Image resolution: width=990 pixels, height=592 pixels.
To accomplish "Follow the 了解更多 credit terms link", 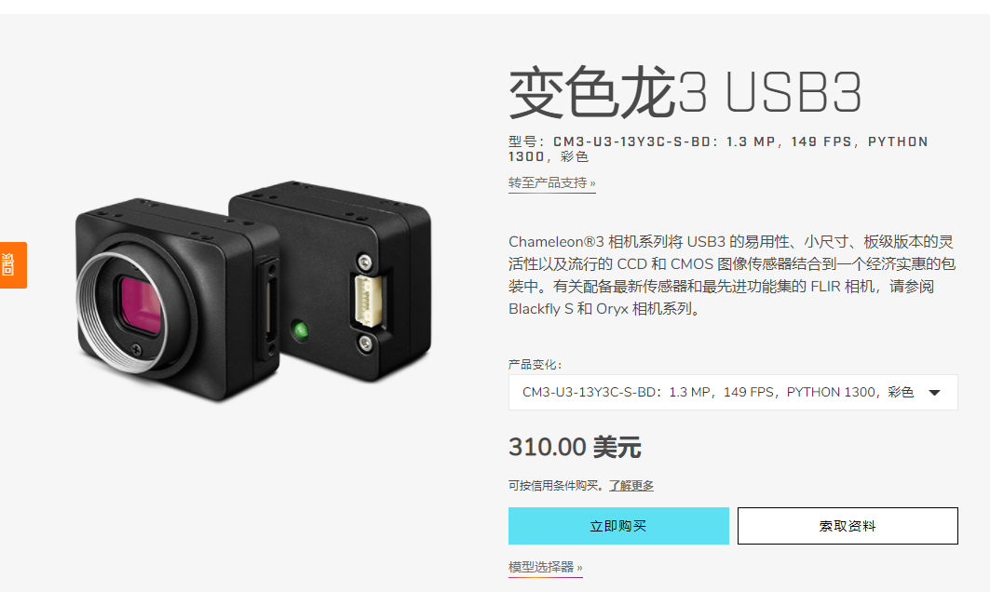I will [x=631, y=485].
